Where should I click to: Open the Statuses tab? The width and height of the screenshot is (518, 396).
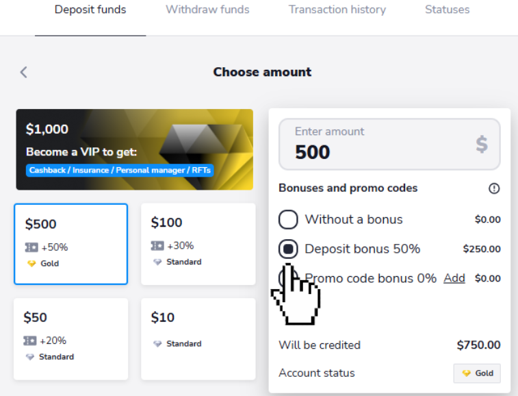coord(448,10)
